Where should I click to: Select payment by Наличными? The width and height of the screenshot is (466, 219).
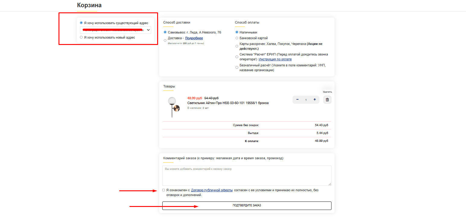coord(237,32)
